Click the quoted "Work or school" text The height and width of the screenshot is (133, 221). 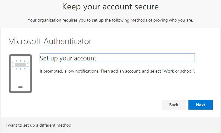178,71
